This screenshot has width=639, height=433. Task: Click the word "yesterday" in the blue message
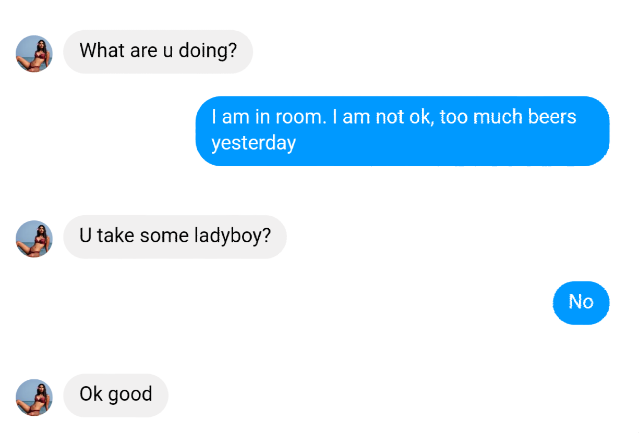pos(254,143)
